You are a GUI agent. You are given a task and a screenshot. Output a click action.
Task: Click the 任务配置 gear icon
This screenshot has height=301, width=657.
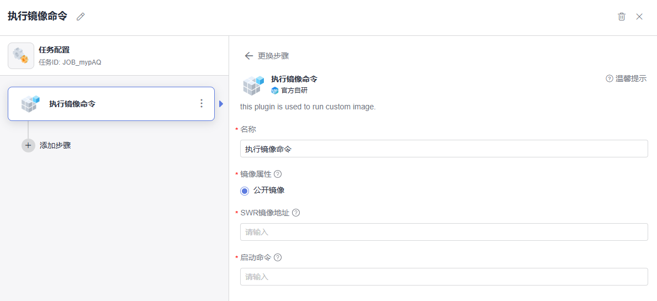point(21,56)
